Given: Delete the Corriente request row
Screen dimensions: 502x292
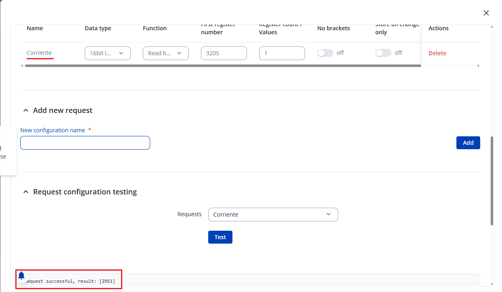Looking at the screenshot, I should pyautogui.click(x=437, y=53).
